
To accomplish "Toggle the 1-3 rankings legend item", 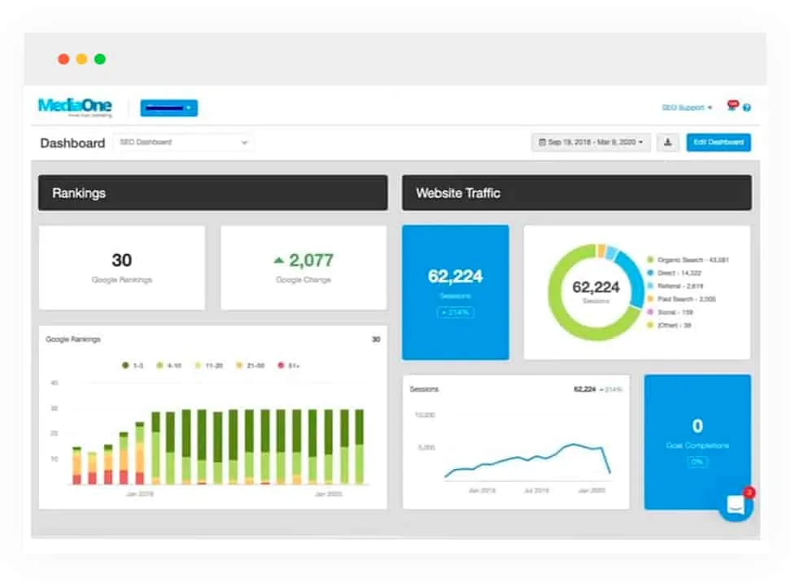I will pos(133,366).
